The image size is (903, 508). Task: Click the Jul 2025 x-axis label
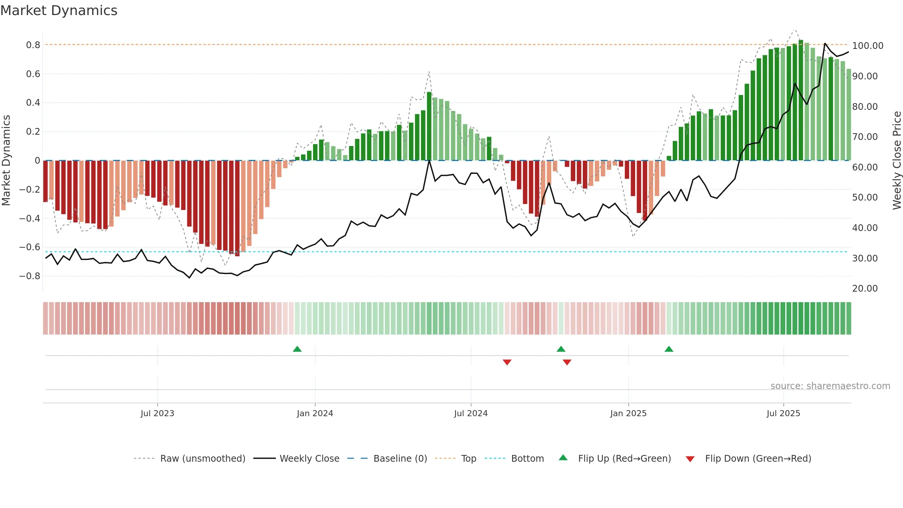coord(783,413)
